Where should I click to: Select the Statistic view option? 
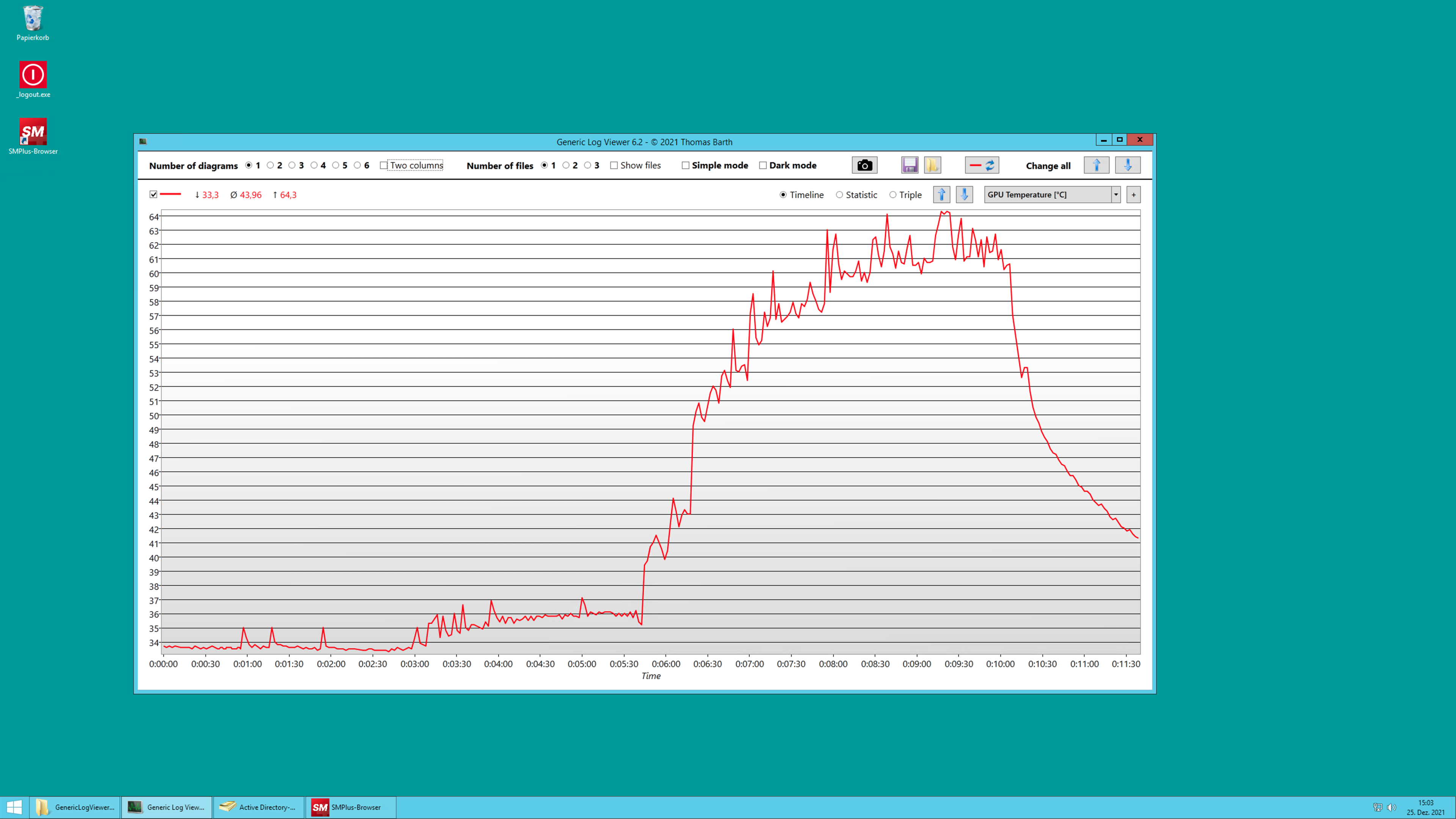click(x=839, y=195)
